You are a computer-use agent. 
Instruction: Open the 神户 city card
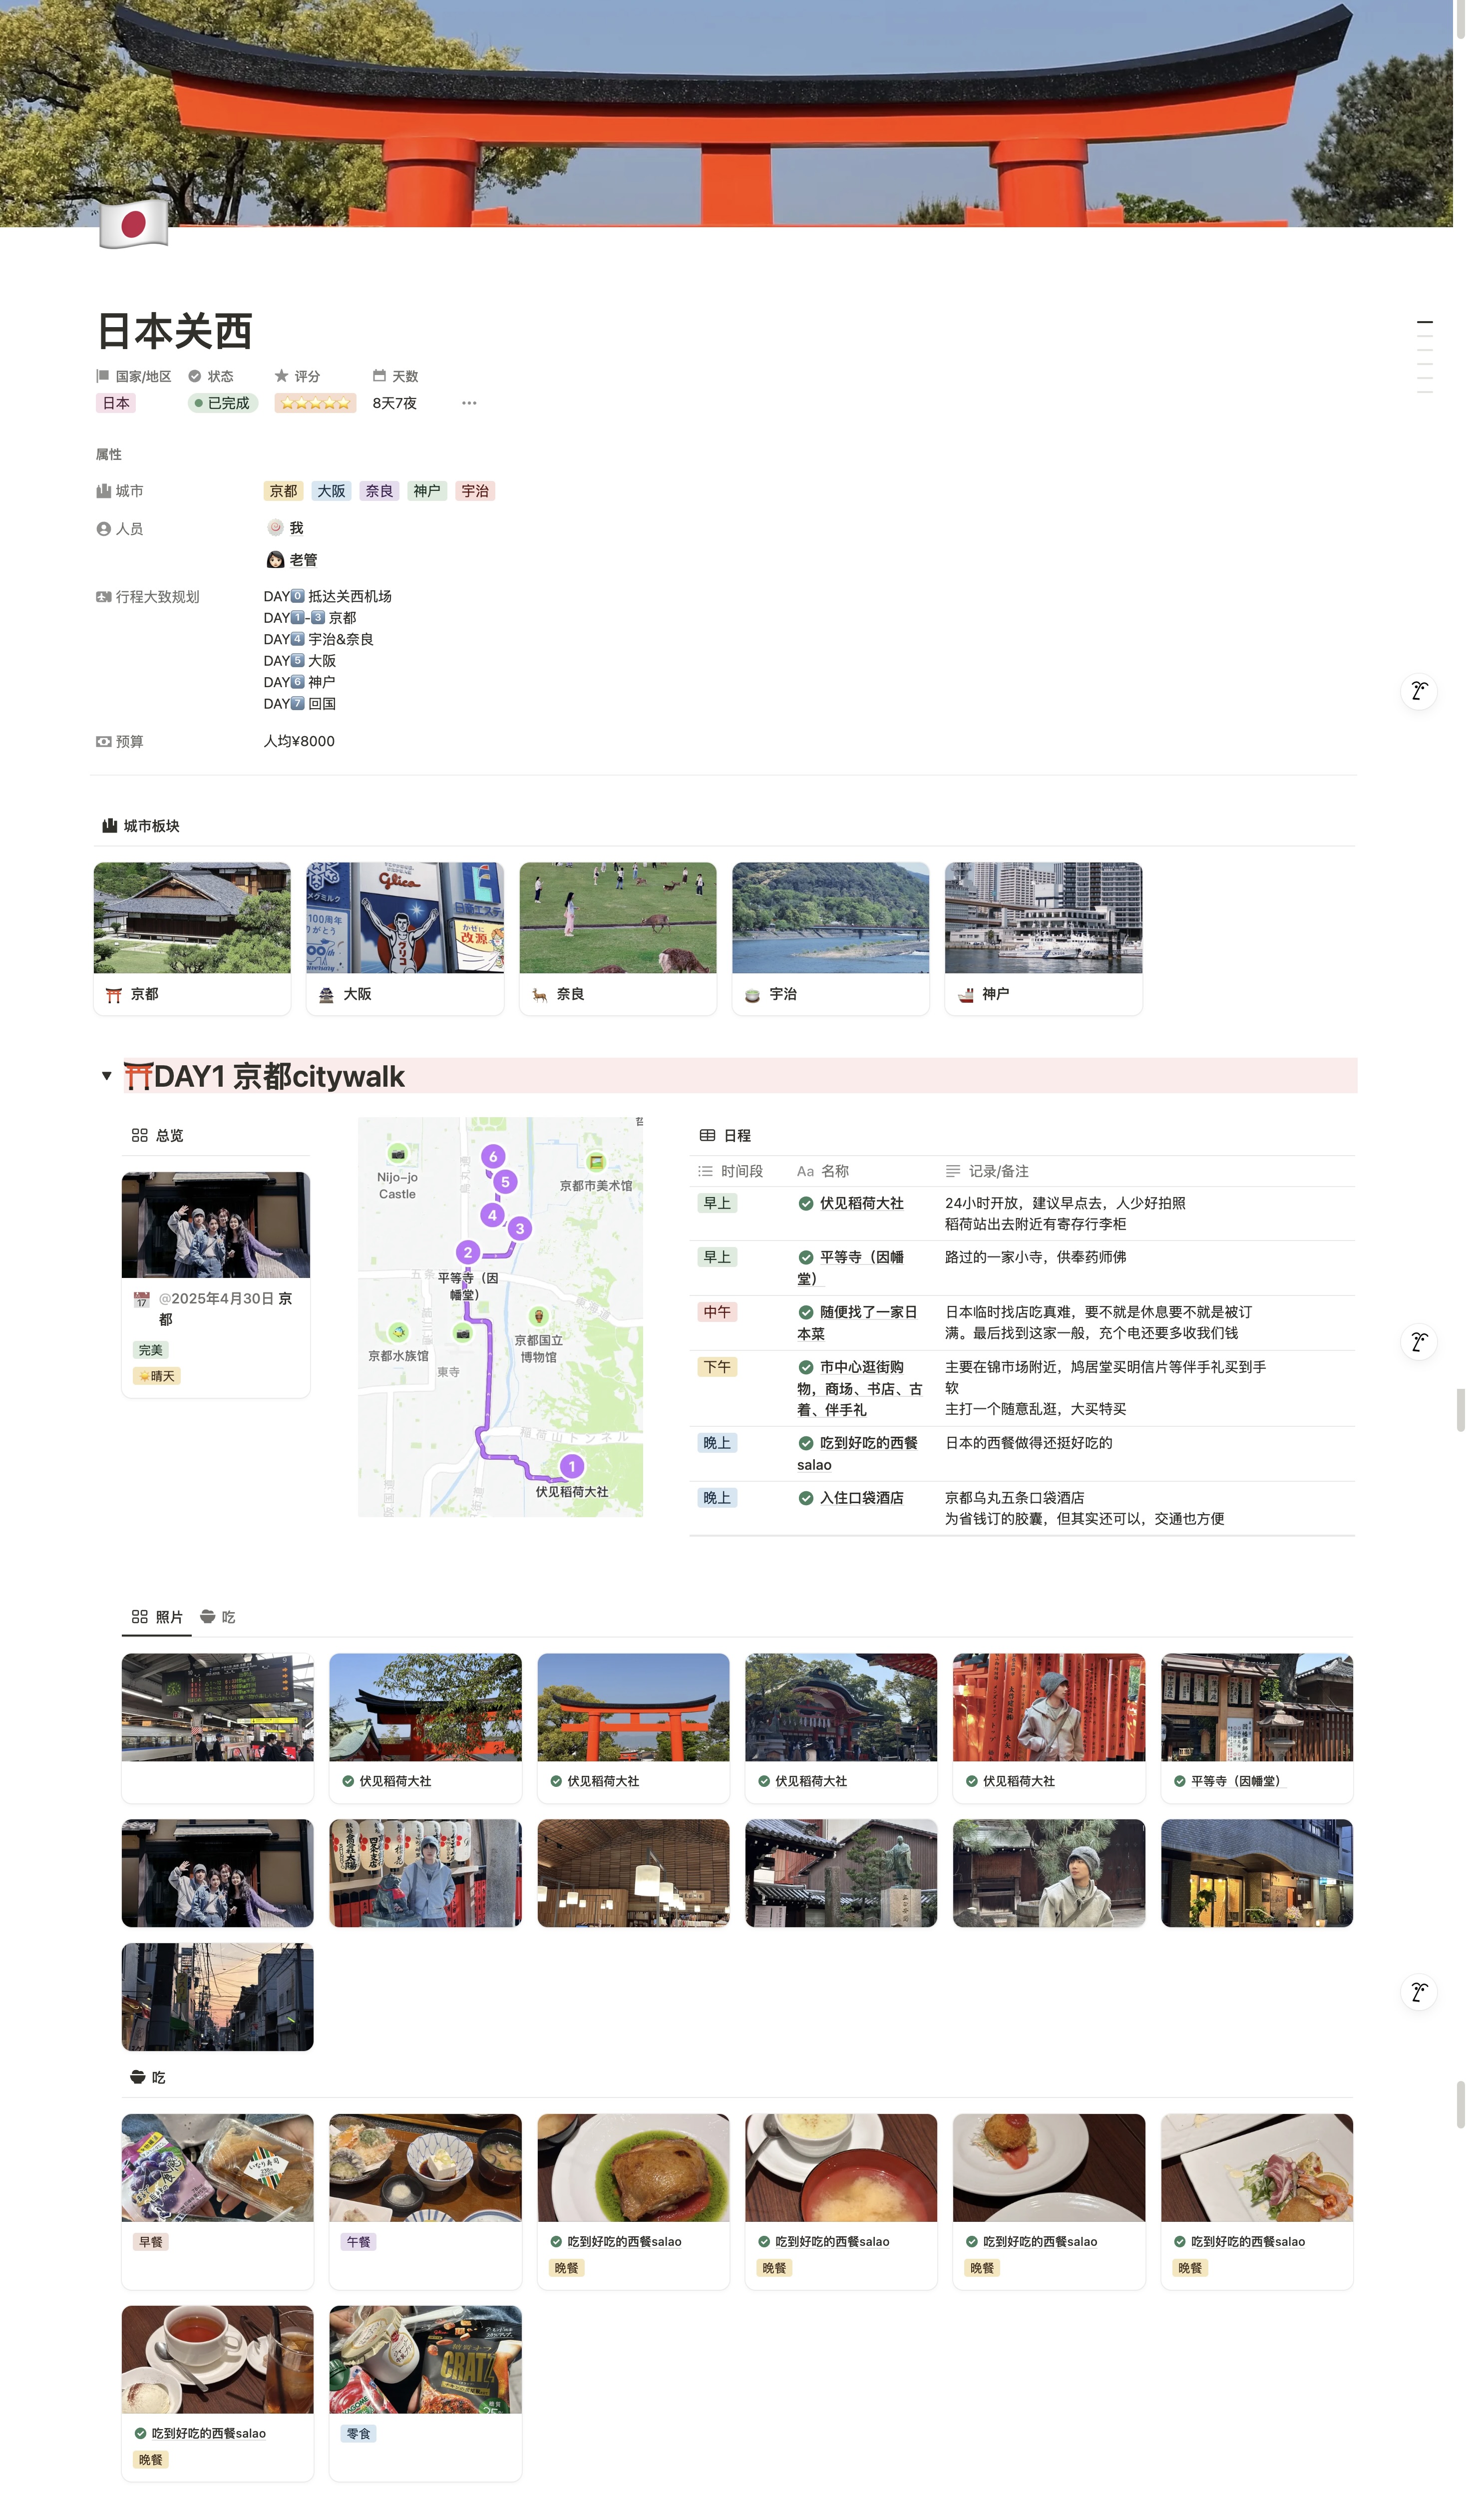1043,938
